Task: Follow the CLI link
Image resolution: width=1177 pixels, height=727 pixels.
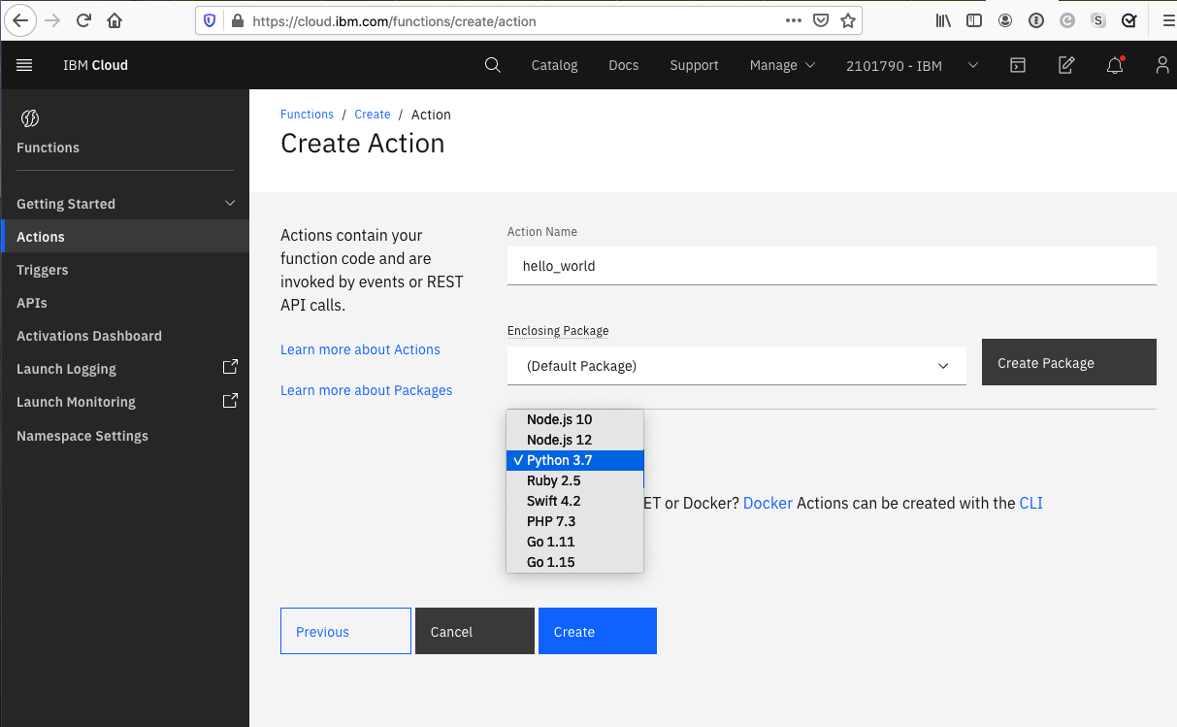Action: click(1030, 503)
